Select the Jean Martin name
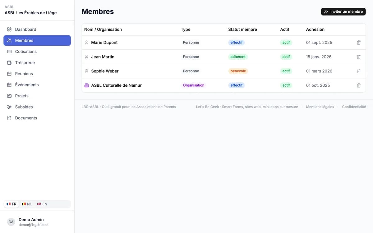Screen dimensions: 373x233 [x=103, y=57]
